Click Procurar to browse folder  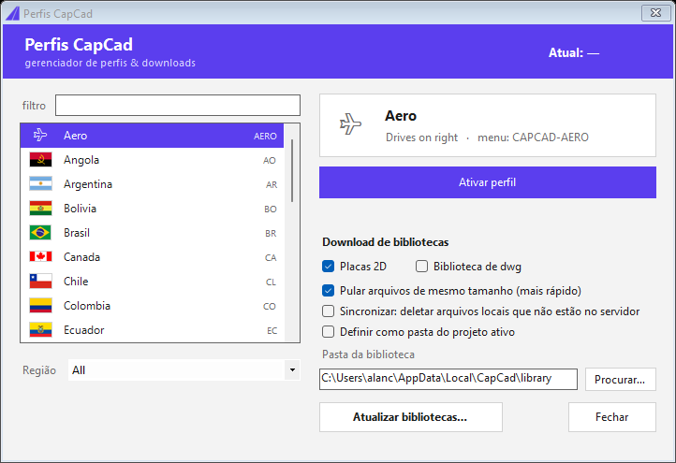tap(621, 379)
